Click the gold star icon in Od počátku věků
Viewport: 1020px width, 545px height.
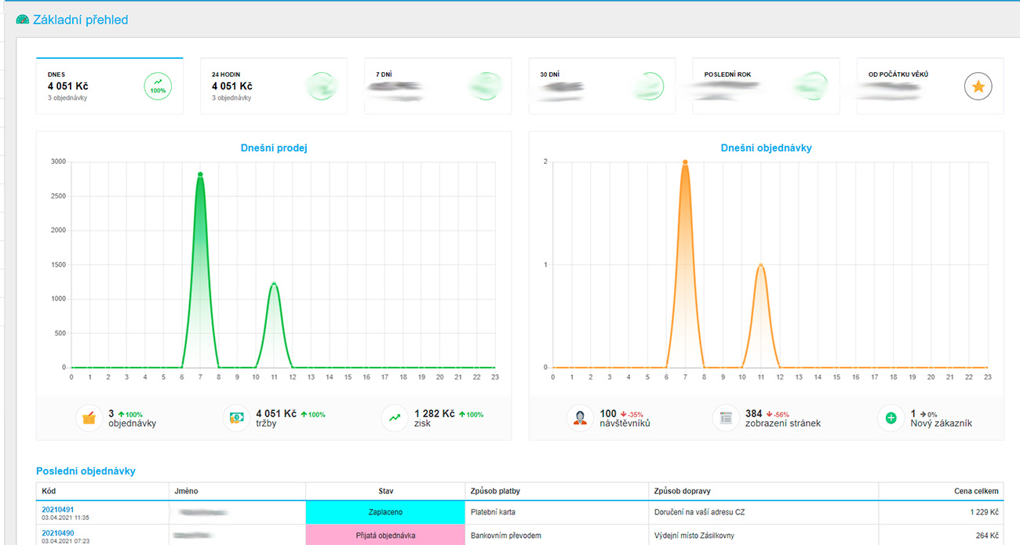tap(978, 86)
